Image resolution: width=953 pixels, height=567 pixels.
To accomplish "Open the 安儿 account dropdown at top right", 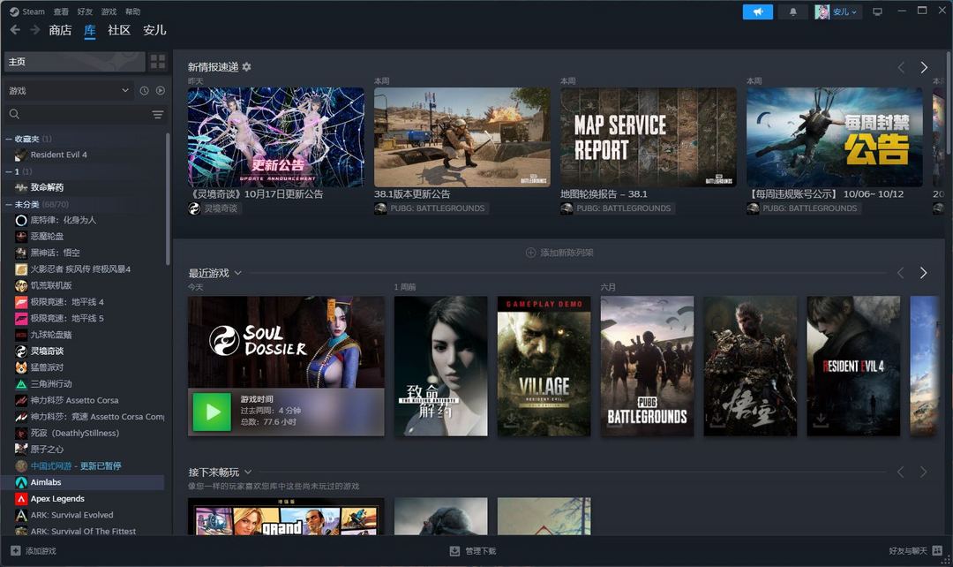I will [x=837, y=11].
